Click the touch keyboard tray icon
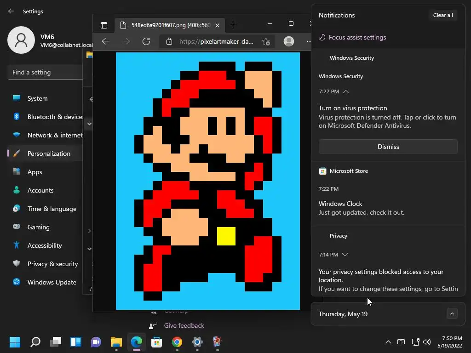471x353 pixels. coord(401,342)
